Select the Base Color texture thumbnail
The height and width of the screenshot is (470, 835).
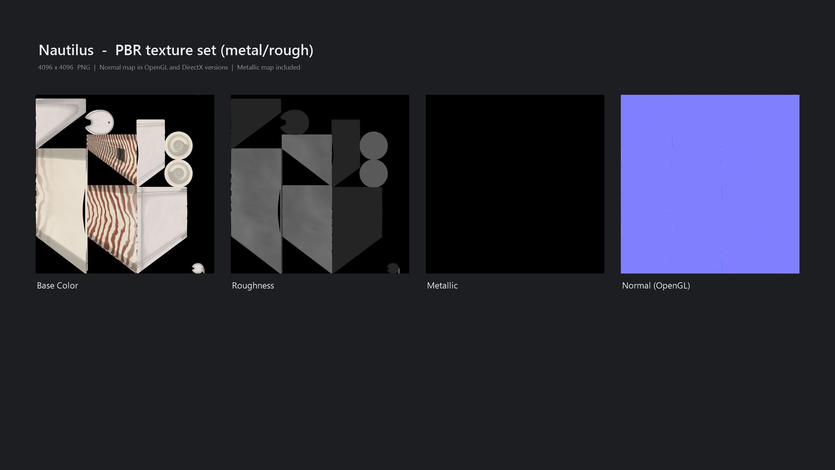click(125, 184)
